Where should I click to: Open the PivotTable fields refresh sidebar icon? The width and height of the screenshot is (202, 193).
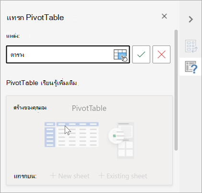click(x=191, y=46)
